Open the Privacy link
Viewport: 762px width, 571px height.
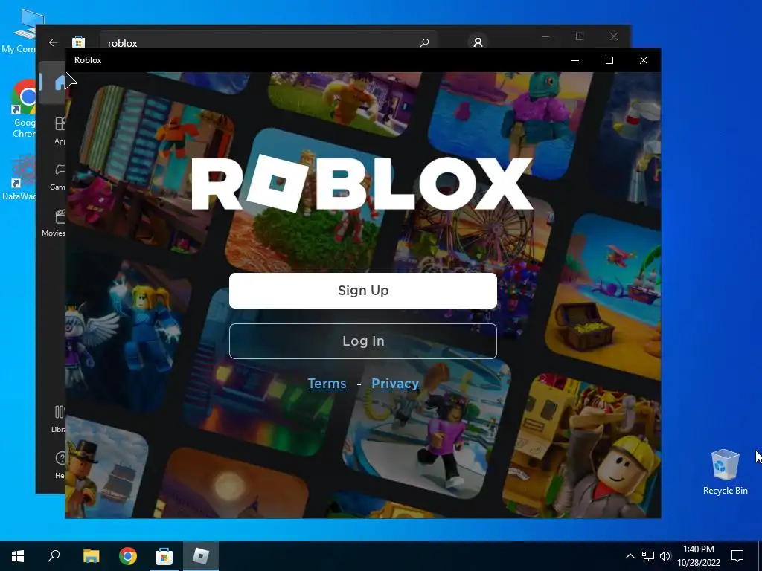click(395, 383)
